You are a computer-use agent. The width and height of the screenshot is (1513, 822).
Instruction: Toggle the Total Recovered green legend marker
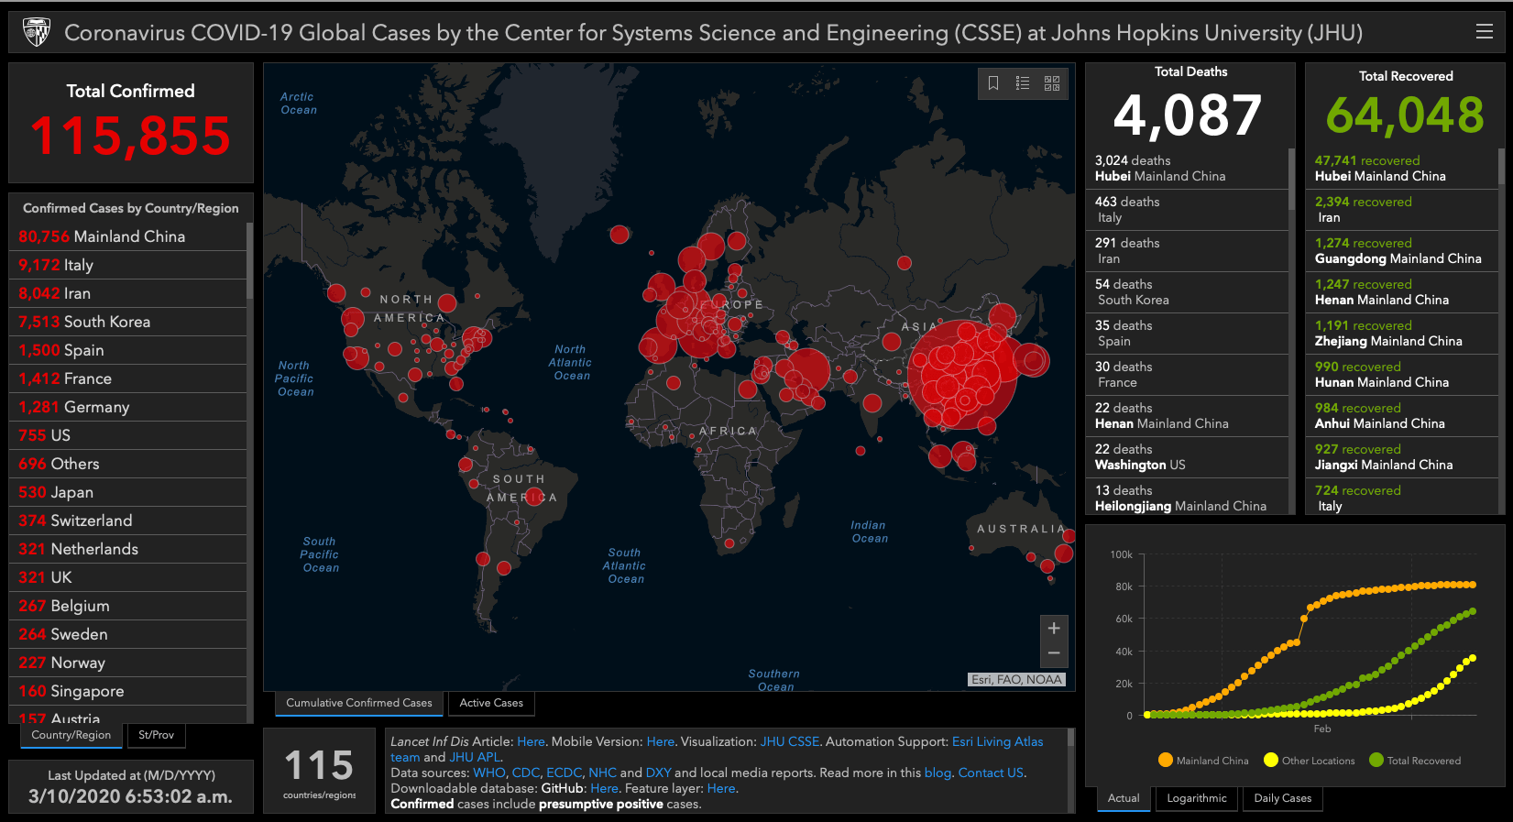pyautogui.click(x=1376, y=760)
